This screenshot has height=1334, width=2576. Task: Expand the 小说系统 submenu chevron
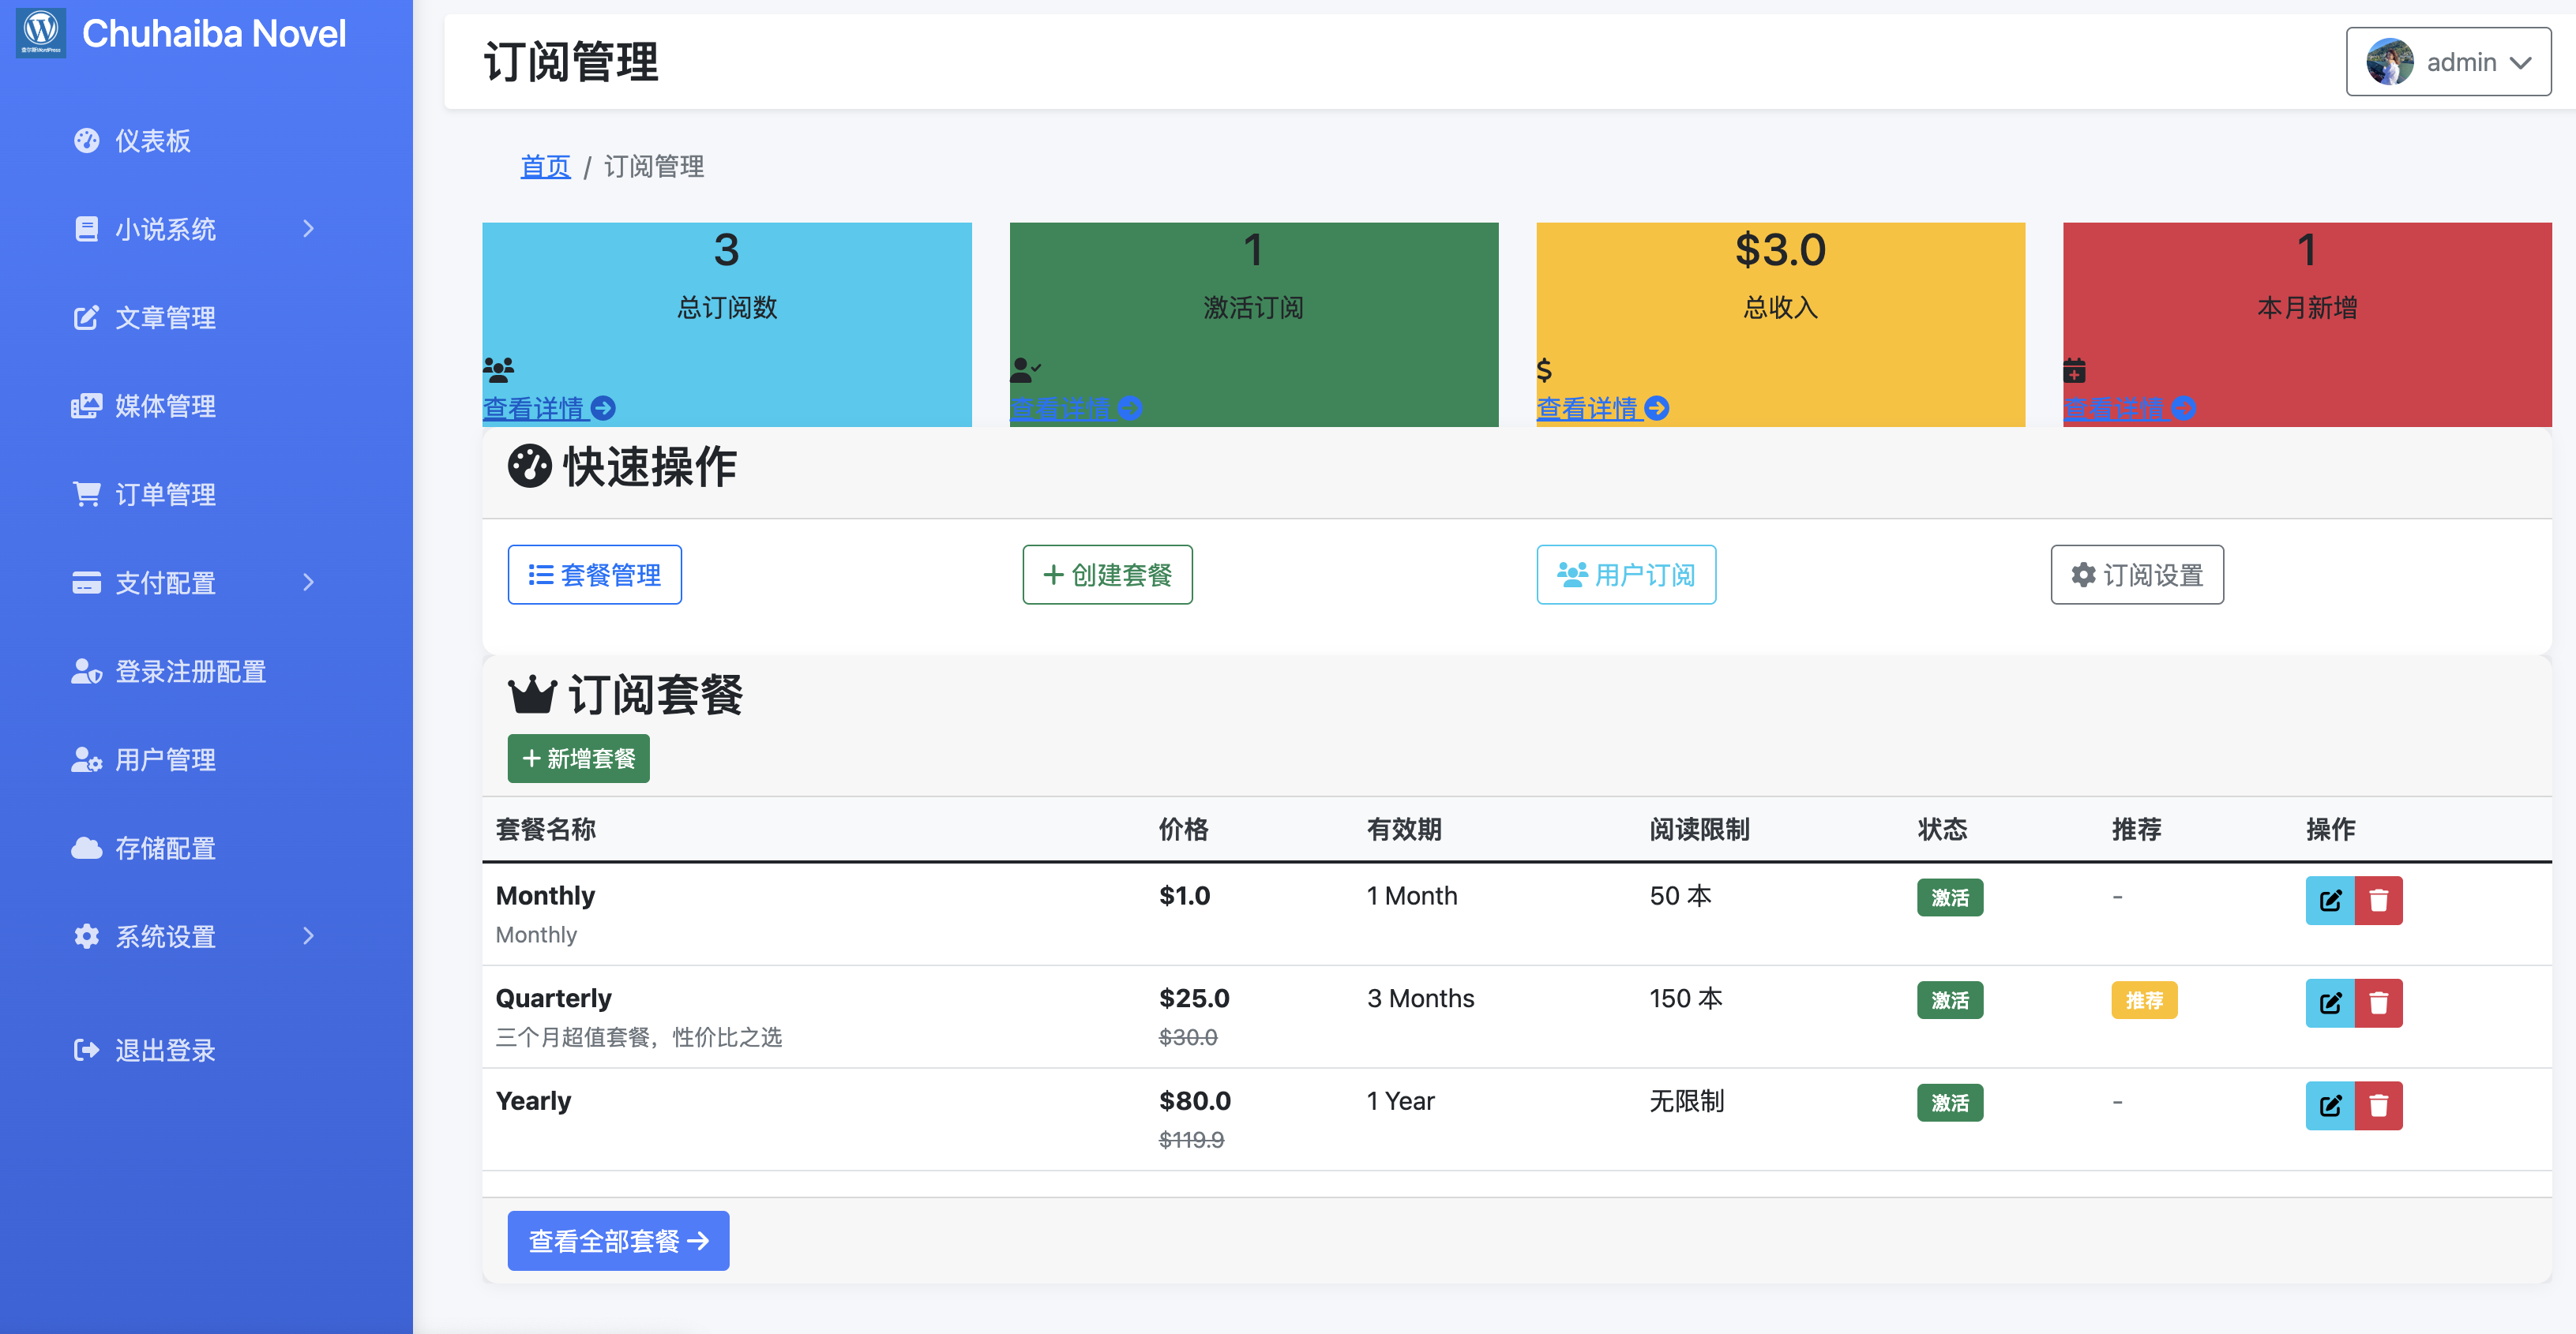point(308,229)
